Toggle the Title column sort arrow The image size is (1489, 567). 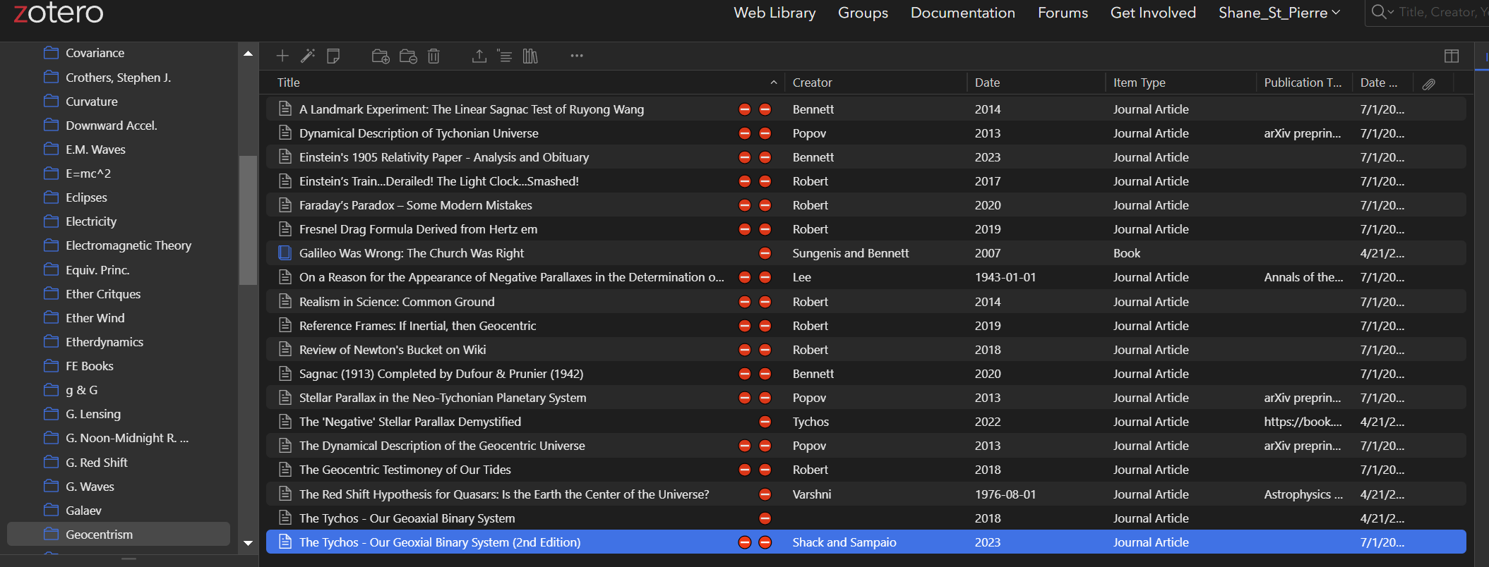pyautogui.click(x=774, y=83)
